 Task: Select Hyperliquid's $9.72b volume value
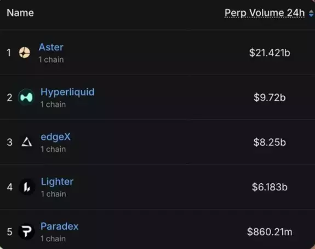coord(270,98)
